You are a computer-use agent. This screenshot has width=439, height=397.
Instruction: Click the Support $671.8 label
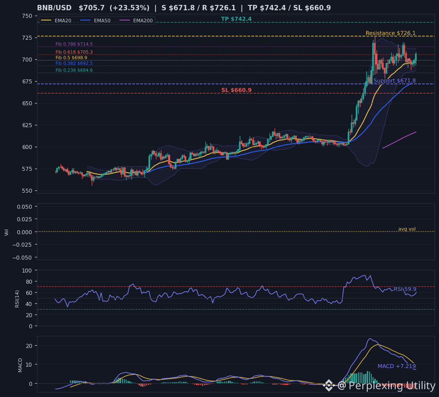pos(394,81)
